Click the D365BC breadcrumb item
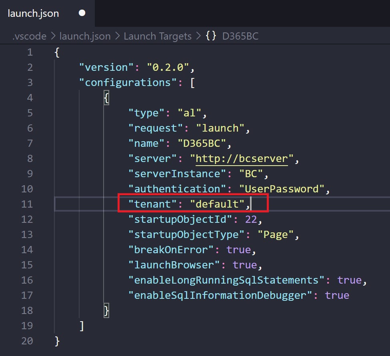The width and height of the screenshot is (390, 356). pyautogui.click(x=241, y=36)
